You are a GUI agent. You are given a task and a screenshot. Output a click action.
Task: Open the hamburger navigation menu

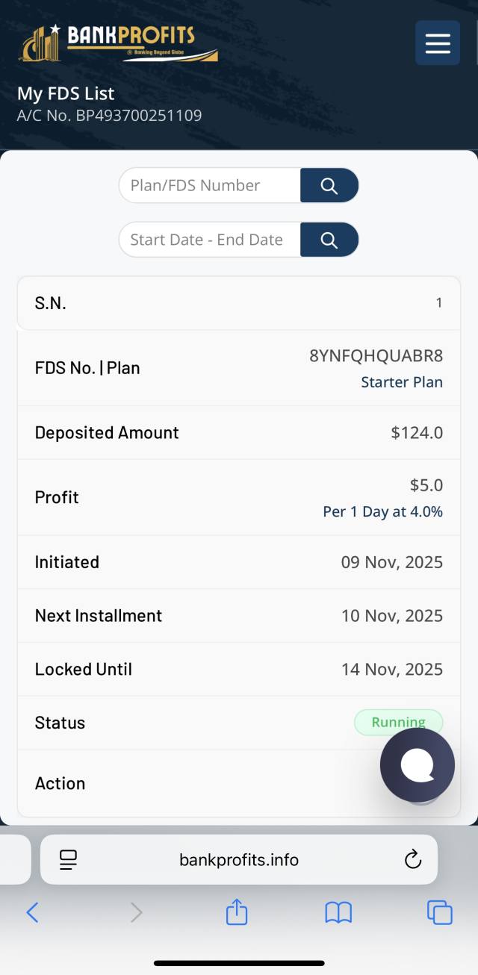click(x=438, y=43)
